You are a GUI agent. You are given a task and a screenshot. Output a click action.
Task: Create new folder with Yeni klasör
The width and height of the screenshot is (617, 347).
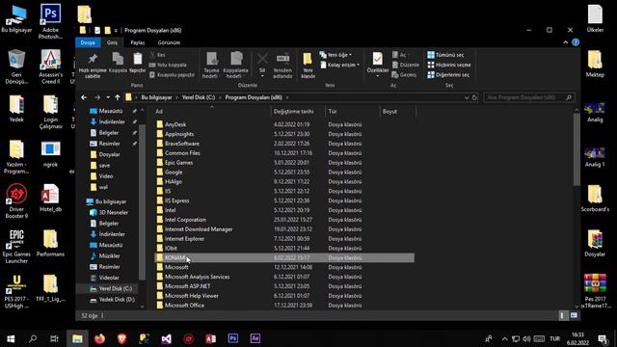[x=308, y=65]
